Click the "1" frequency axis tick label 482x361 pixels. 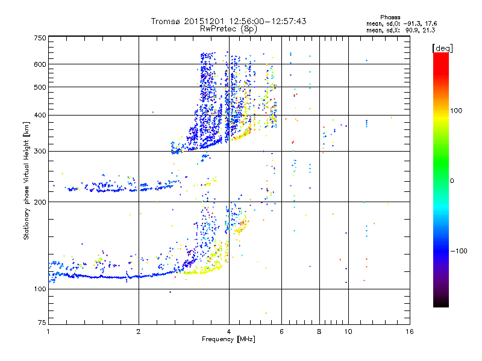pyautogui.click(x=48, y=332)
